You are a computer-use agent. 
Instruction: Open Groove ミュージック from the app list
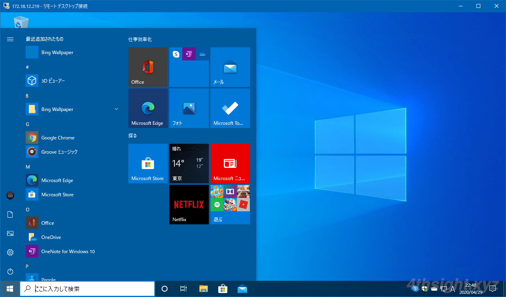click(73, 152)
